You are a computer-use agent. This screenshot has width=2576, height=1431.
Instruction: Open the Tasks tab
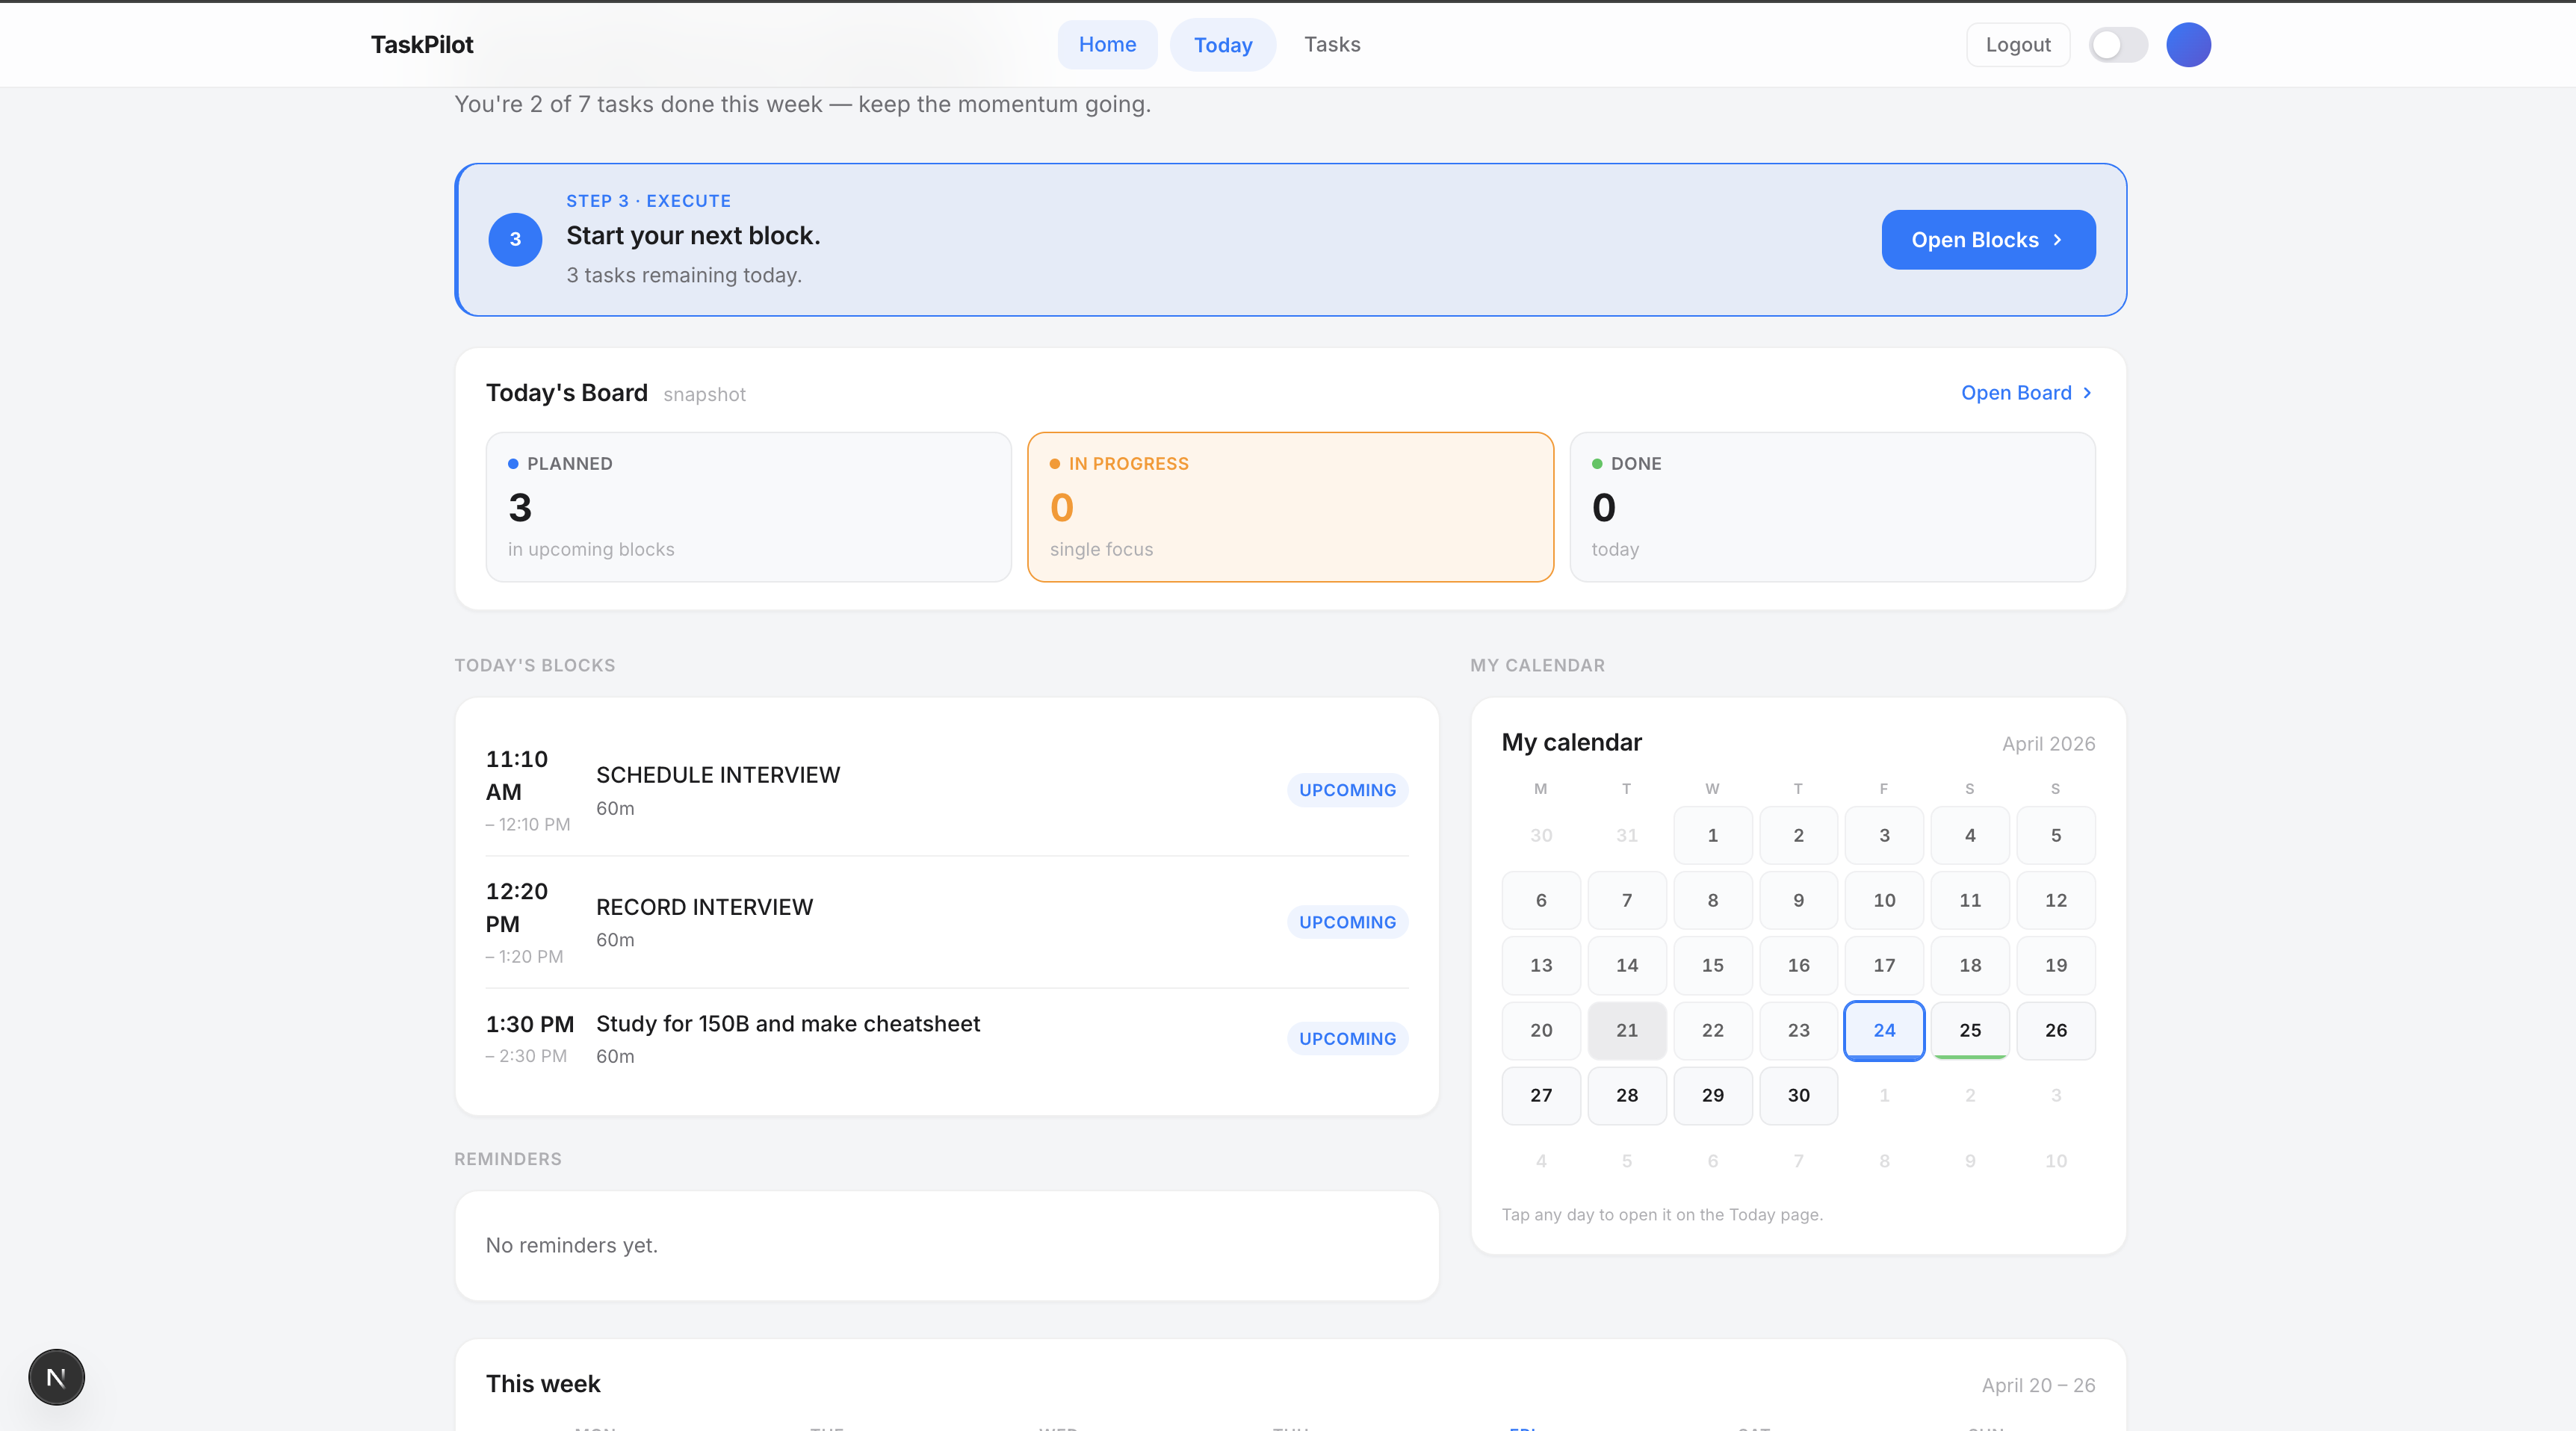pyautogui.click(x=1331, y=44)
